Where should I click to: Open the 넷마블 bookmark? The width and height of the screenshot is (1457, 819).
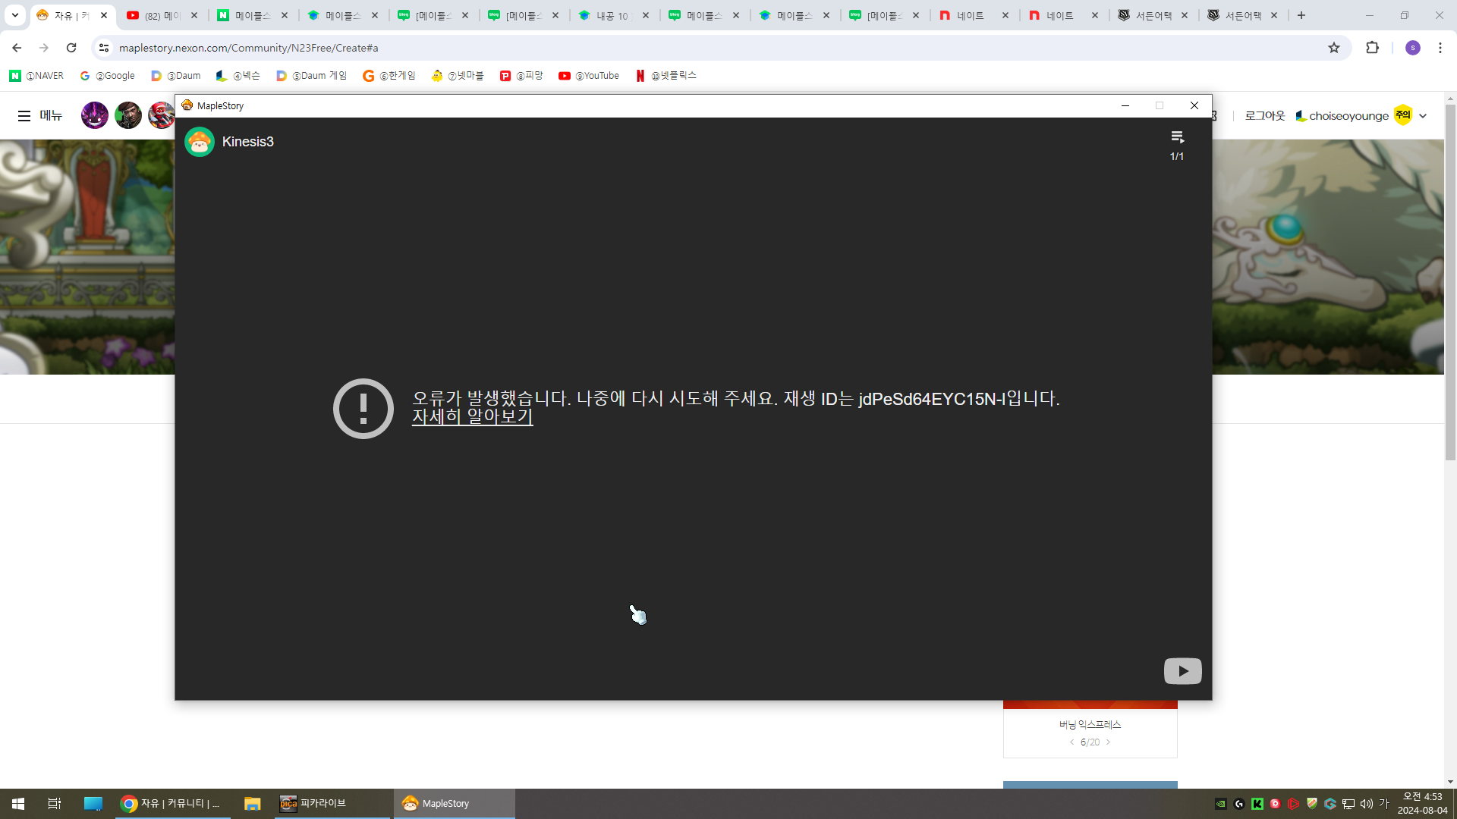[458, 76]
